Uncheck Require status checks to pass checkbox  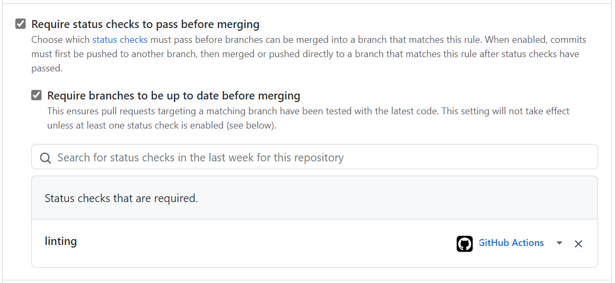coord(21,24)
